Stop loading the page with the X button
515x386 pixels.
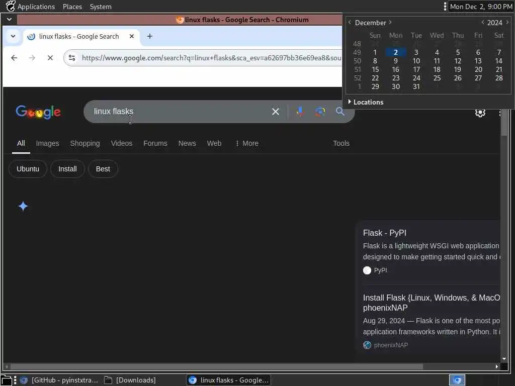(x=50, y=58)
